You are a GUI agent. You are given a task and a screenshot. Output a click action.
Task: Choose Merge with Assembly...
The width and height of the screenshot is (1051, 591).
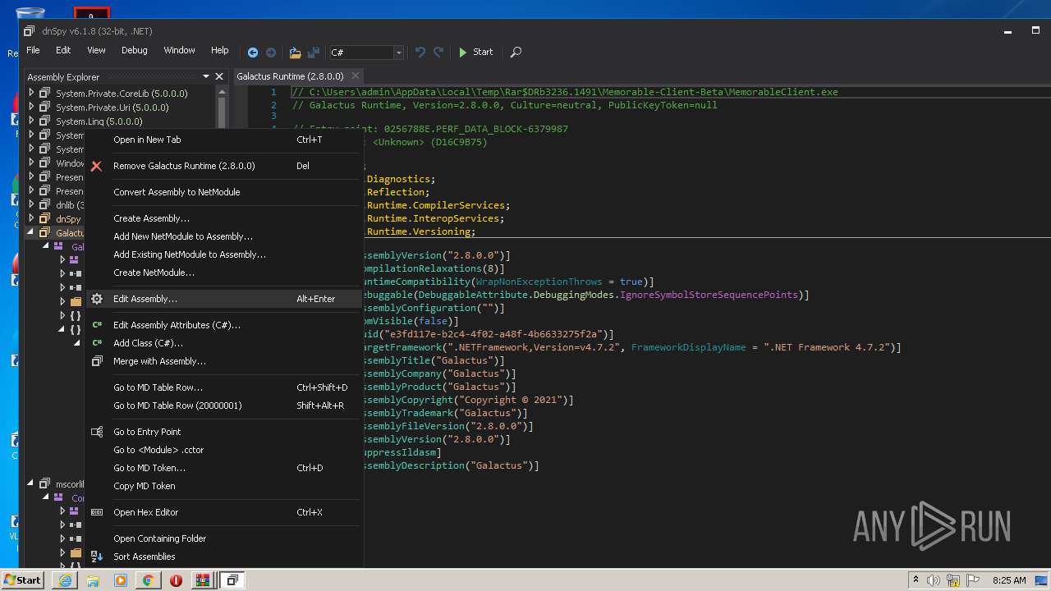point(224,361)
